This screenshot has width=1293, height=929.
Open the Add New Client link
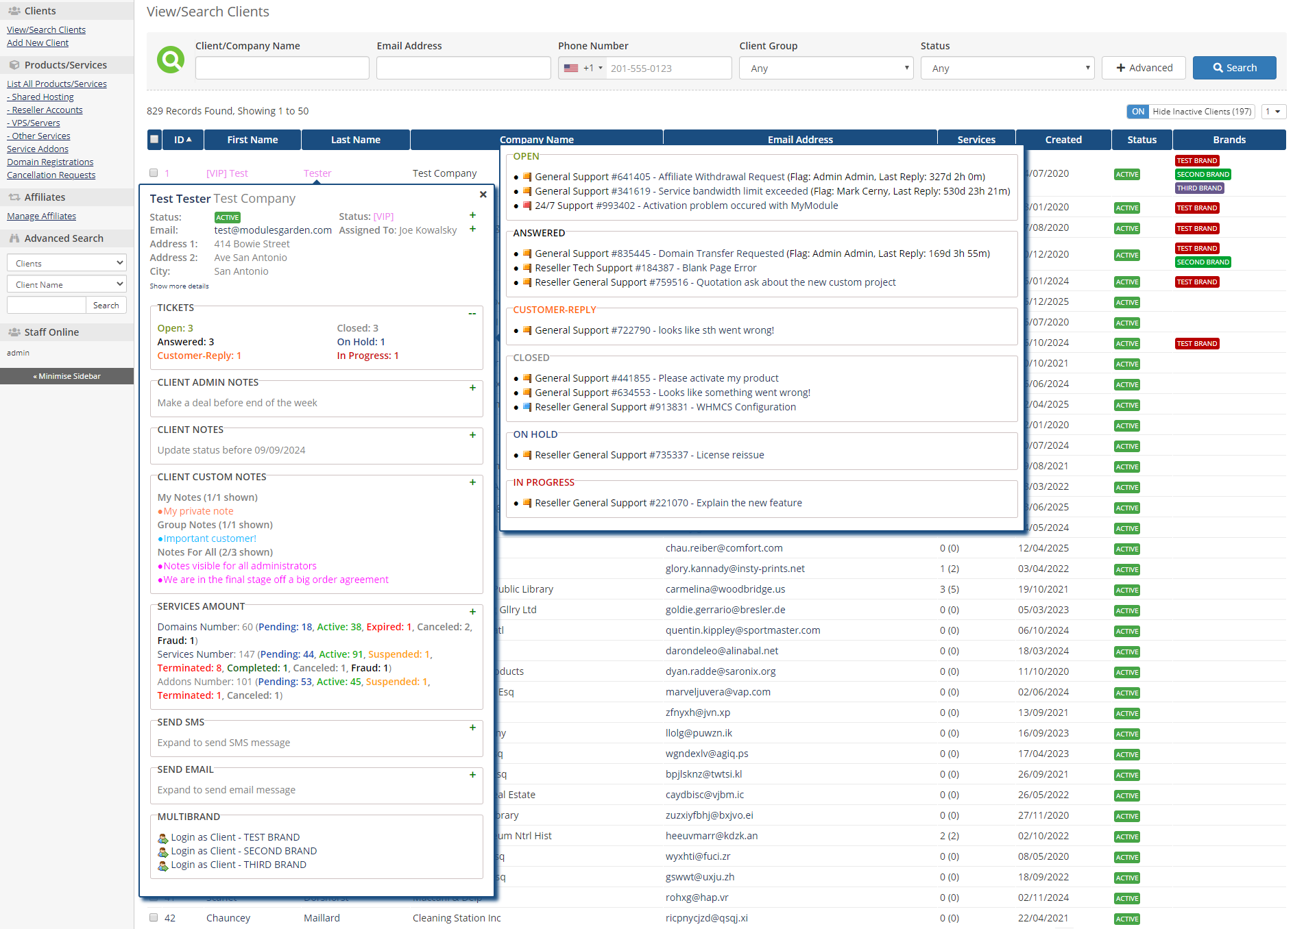38,43
